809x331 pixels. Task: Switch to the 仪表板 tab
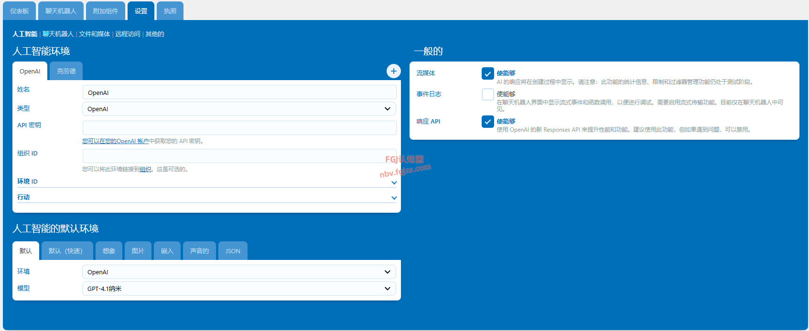[x=20, y=11]
